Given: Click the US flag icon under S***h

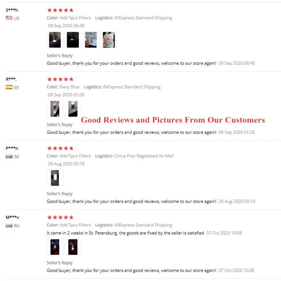Looking at the screenshot, I should click(x=9, y=18).
